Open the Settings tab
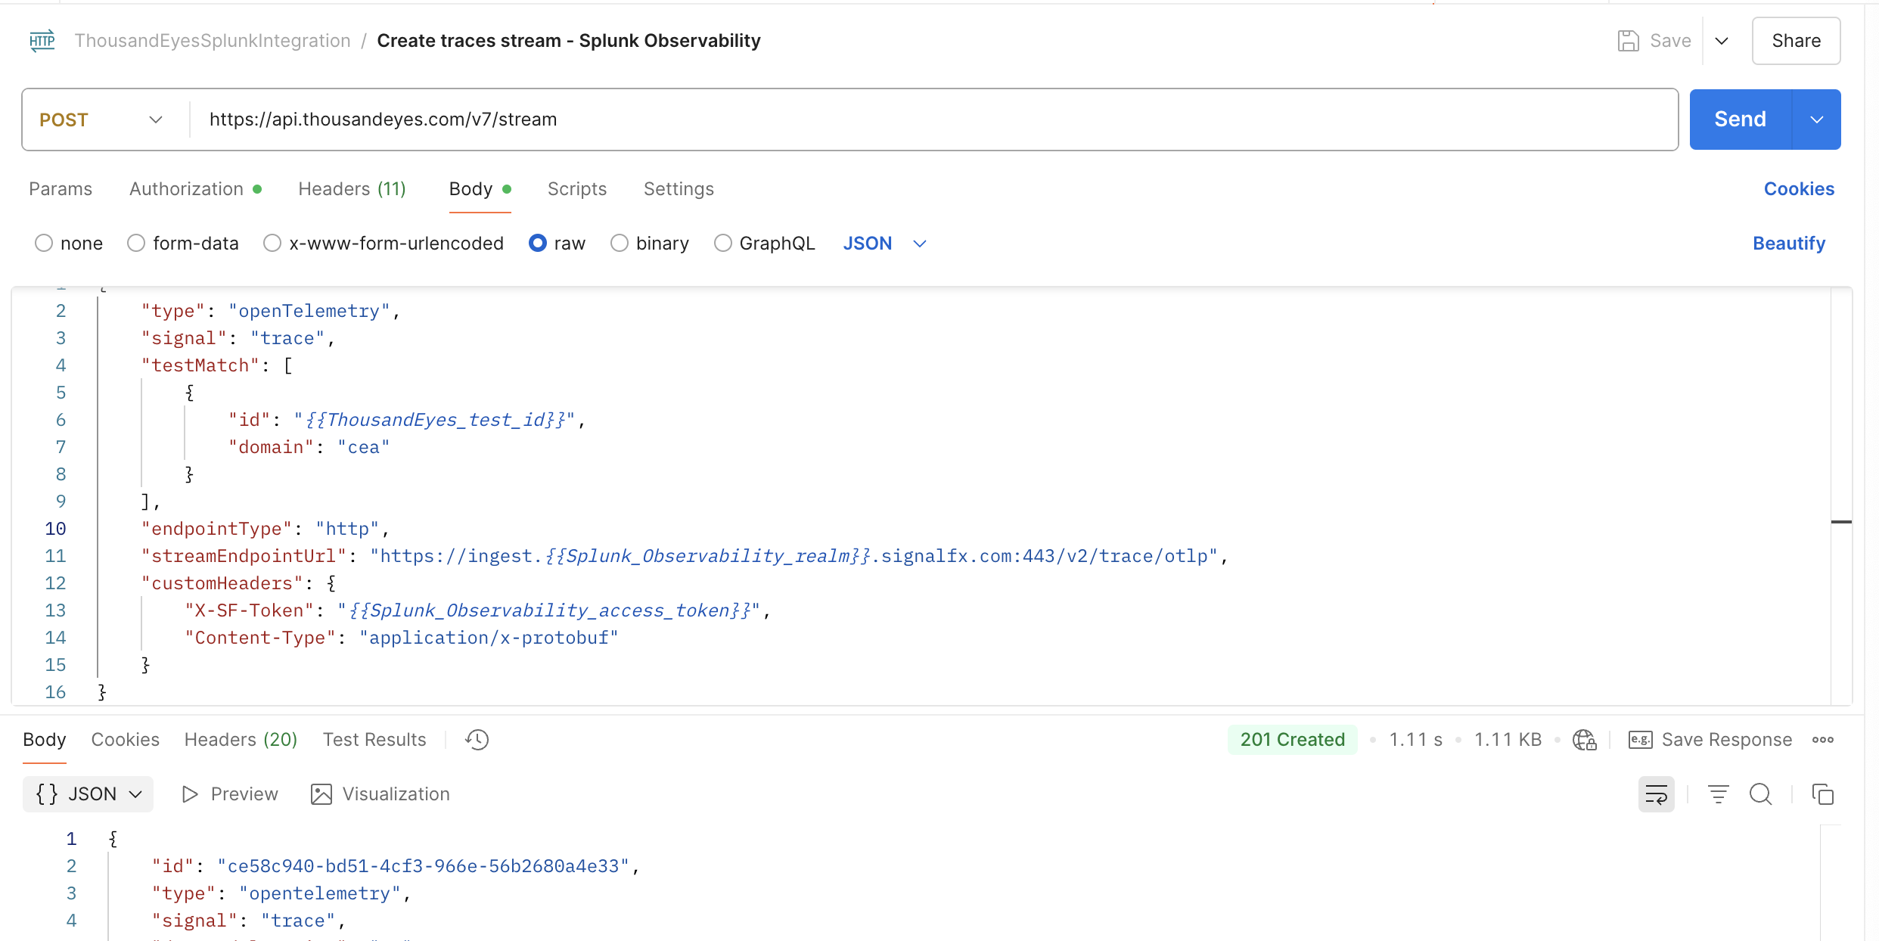 click(679, 189)
